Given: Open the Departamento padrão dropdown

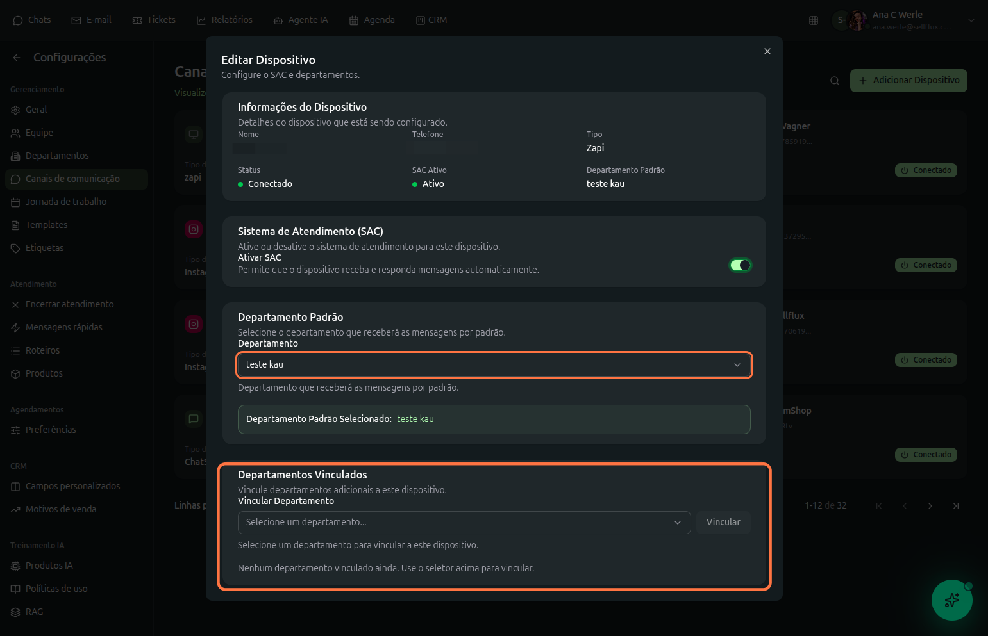Looking at the screenshot, I should pyautogui.click(x=494, y=364).
